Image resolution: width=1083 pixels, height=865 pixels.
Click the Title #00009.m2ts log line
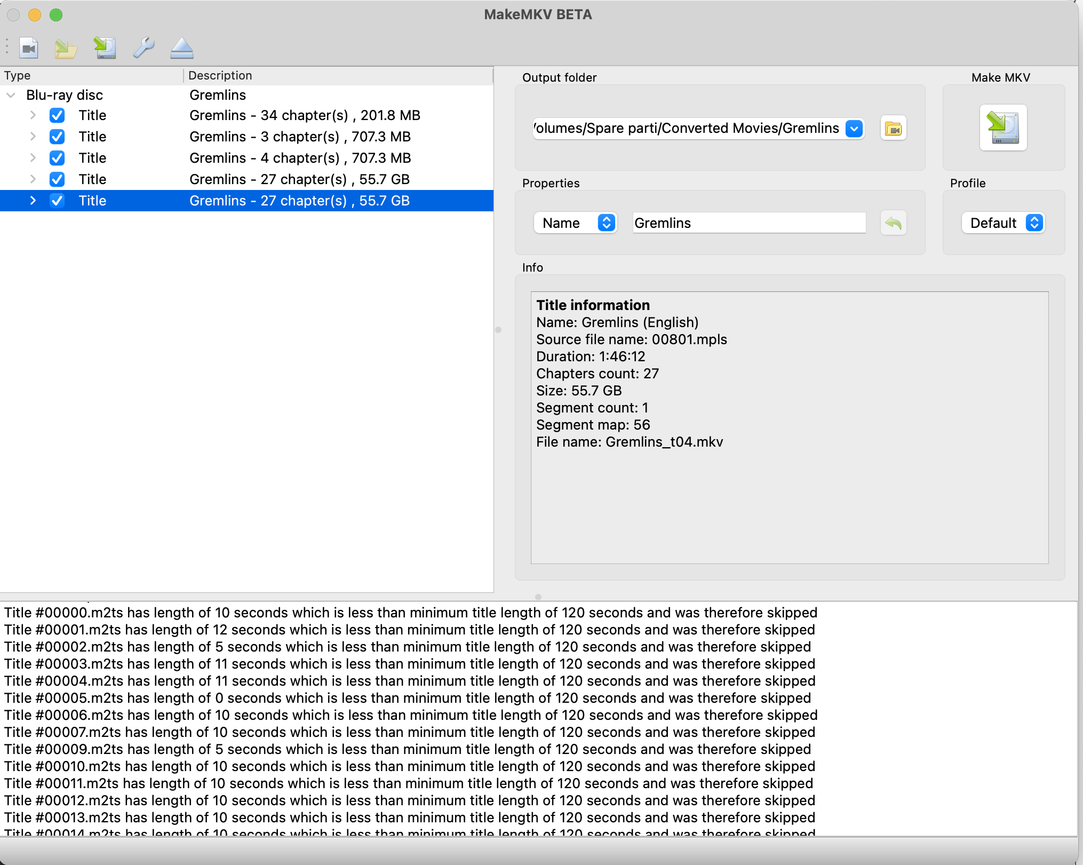point(408,749)
